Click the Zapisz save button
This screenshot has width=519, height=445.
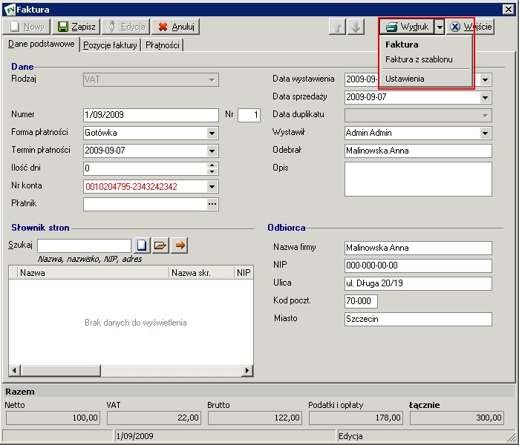point(76,27)
